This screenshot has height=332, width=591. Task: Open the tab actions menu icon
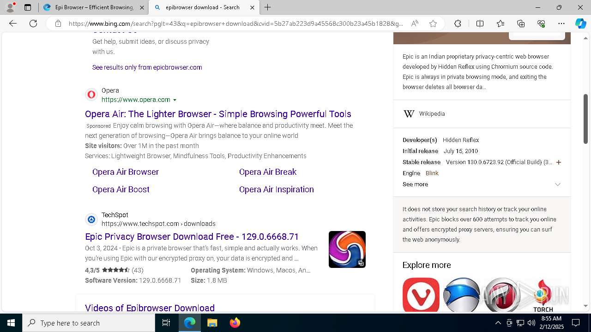[x=28, y=7]
